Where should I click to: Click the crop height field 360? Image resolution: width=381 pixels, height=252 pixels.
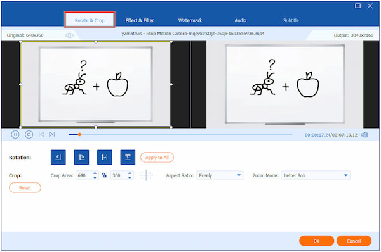tap(119, 175)
